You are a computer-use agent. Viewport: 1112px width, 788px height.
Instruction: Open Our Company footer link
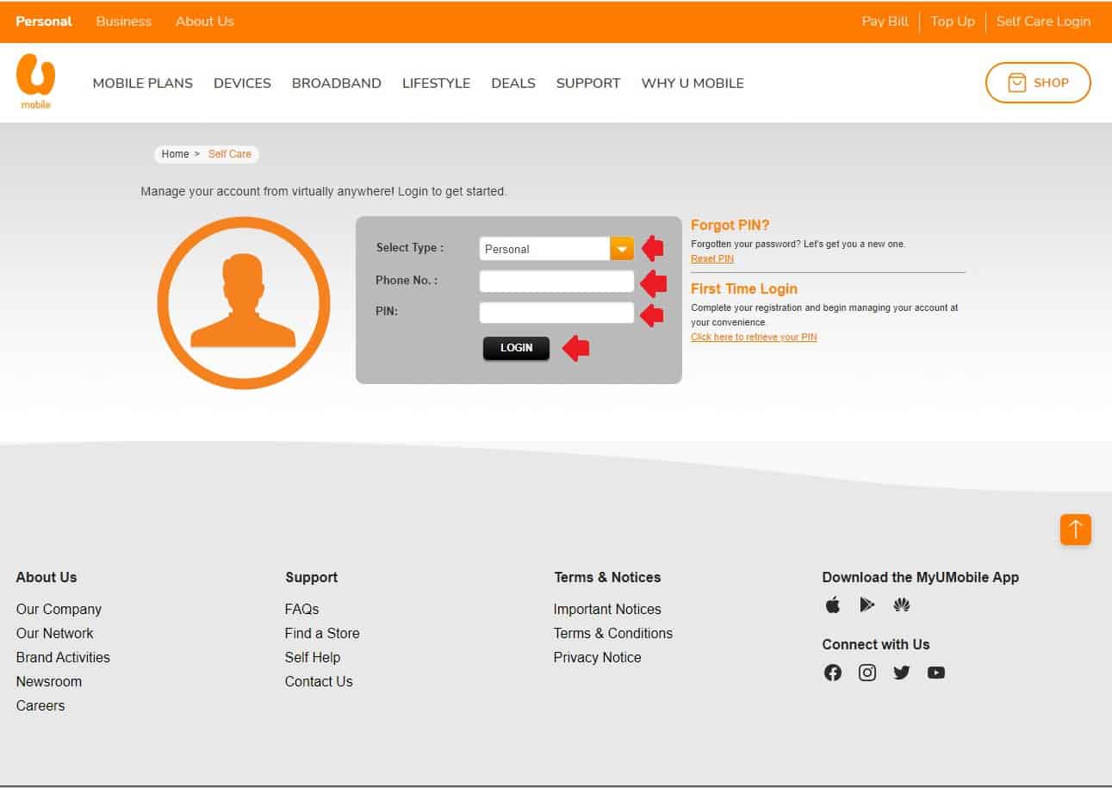coord(59,609)
